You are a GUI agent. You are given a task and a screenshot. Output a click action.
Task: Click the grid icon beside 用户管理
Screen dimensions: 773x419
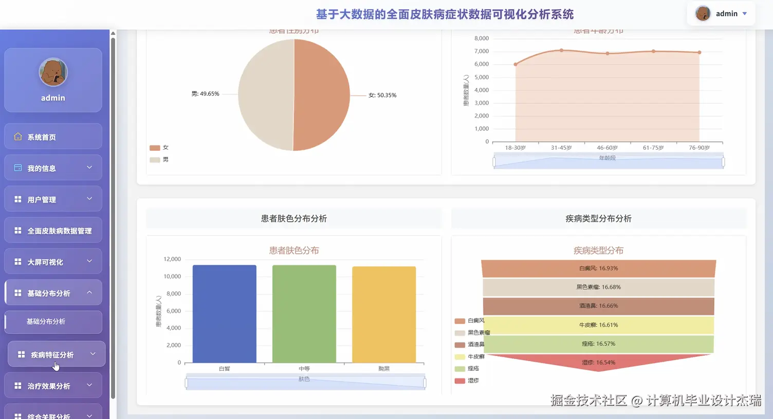click(x=18, y=199)
